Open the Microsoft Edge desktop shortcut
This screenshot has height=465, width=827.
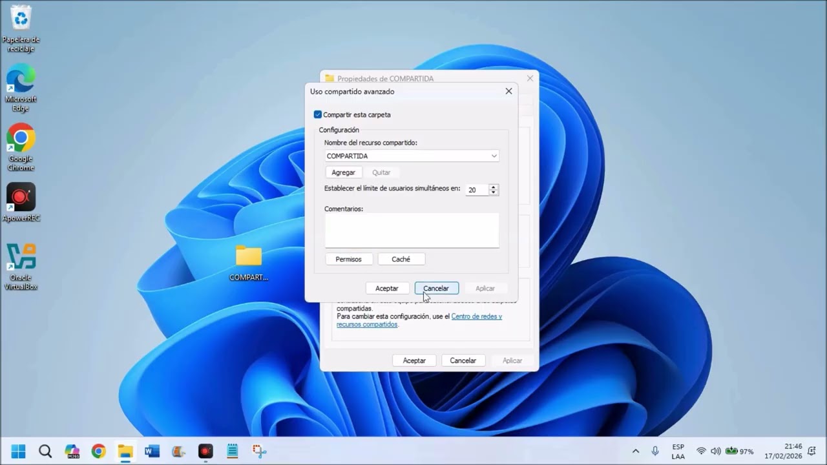click(x=21, y=88)
